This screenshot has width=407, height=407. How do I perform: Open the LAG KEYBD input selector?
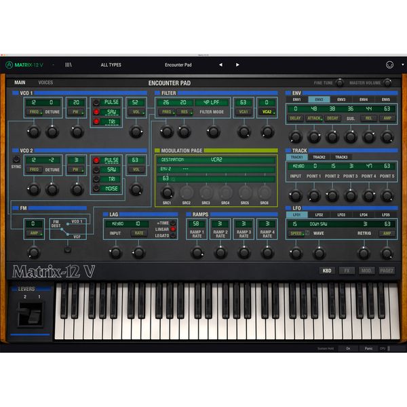tap(117, 224)
